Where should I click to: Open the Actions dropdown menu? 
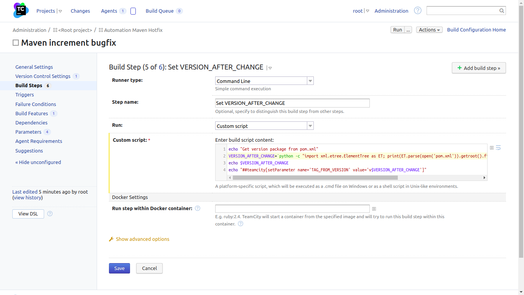pyautogui.click(x=429, y=30)
